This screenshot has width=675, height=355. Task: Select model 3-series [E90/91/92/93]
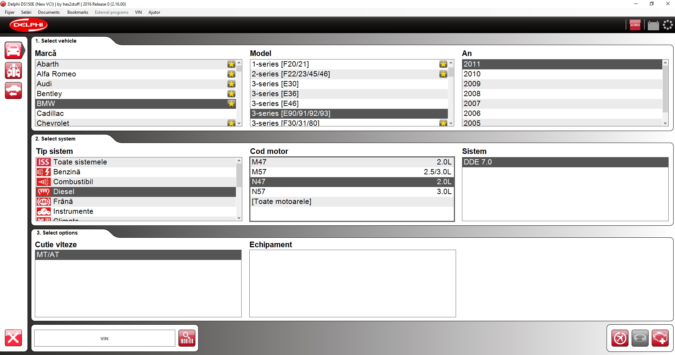click(349, 113)
